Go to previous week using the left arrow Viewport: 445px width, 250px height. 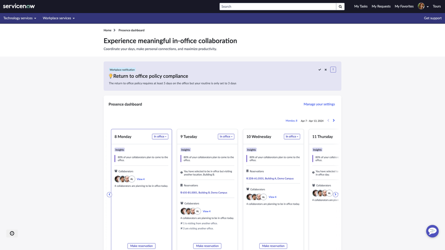[328, 121]
